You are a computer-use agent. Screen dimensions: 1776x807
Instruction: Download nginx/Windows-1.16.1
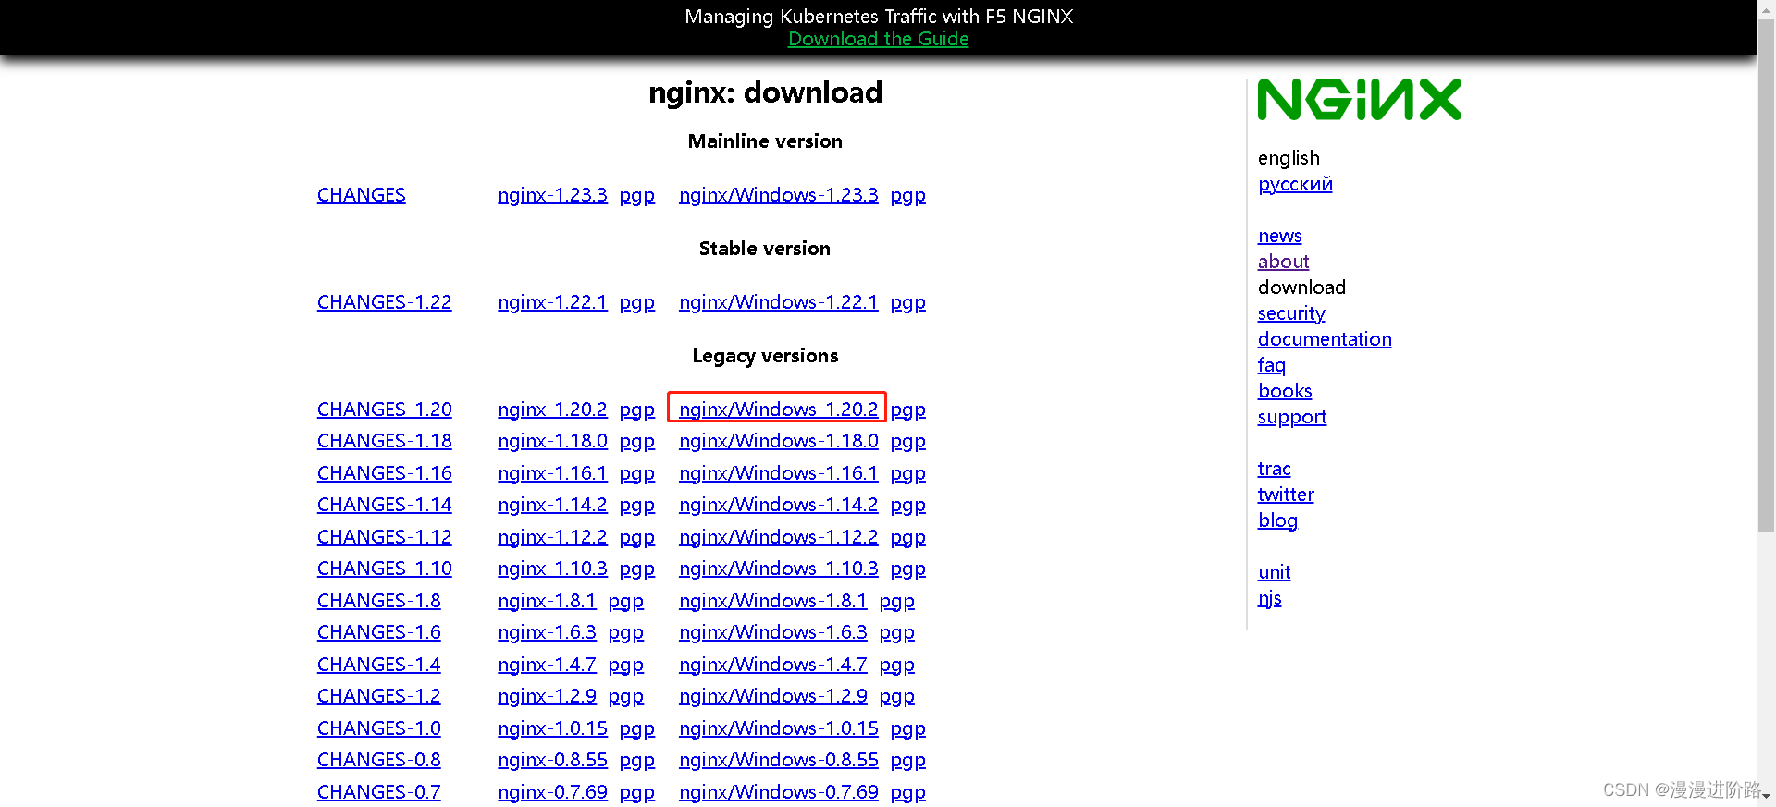778,473
